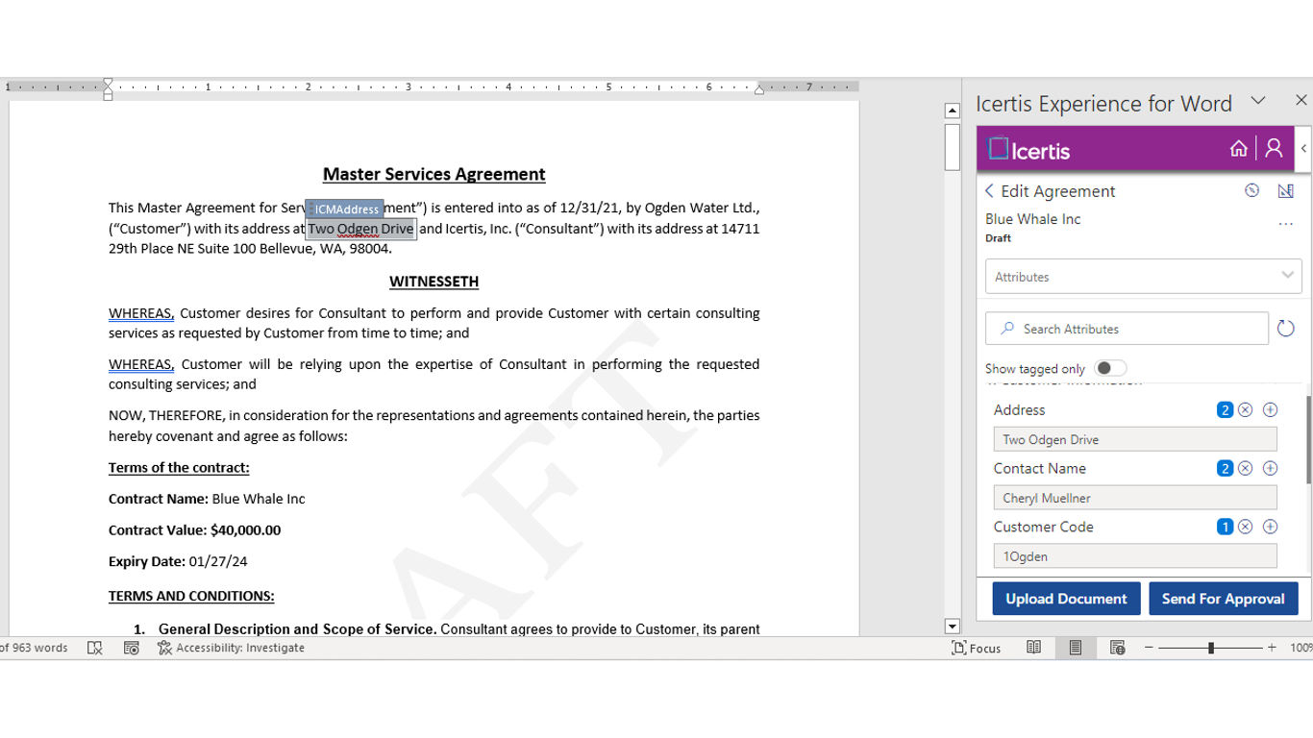Open the task pane options chevron
Screen dimensions: 1313x738
pos(1257,101)
